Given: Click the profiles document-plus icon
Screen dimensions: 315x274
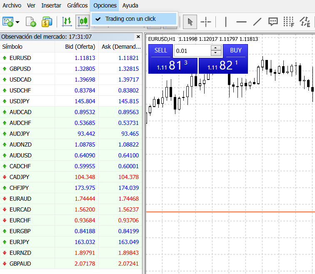Looking at the screenshot, I should click(x=31, y=22).
